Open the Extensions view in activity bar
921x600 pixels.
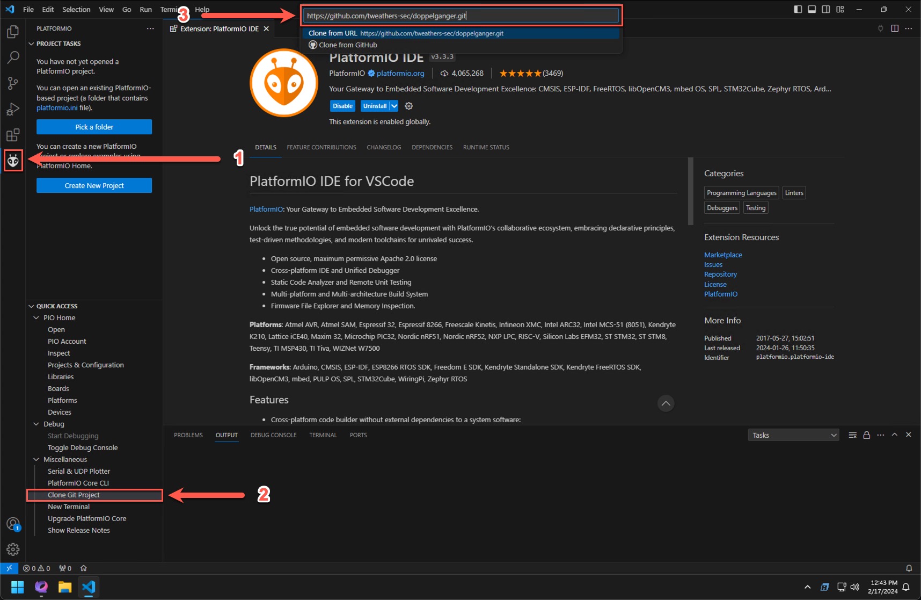coord(13,135)
